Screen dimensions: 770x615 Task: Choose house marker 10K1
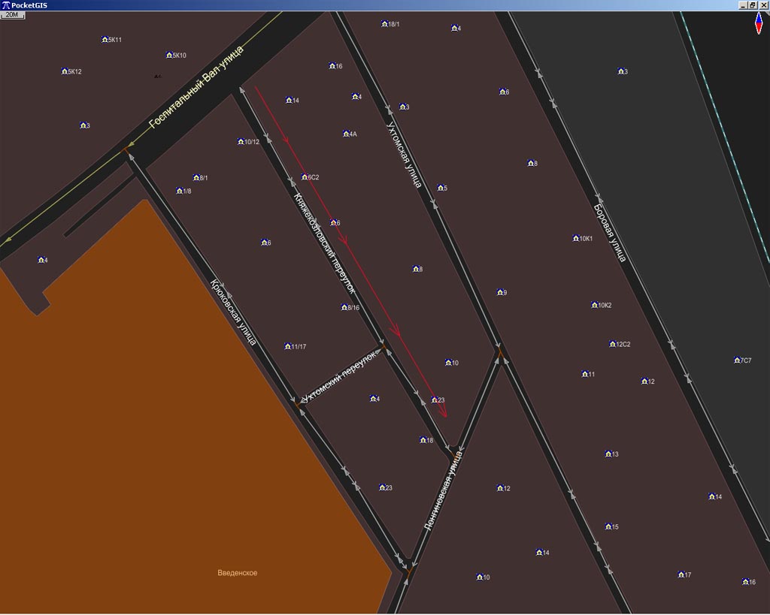click(x=576, y=239)
